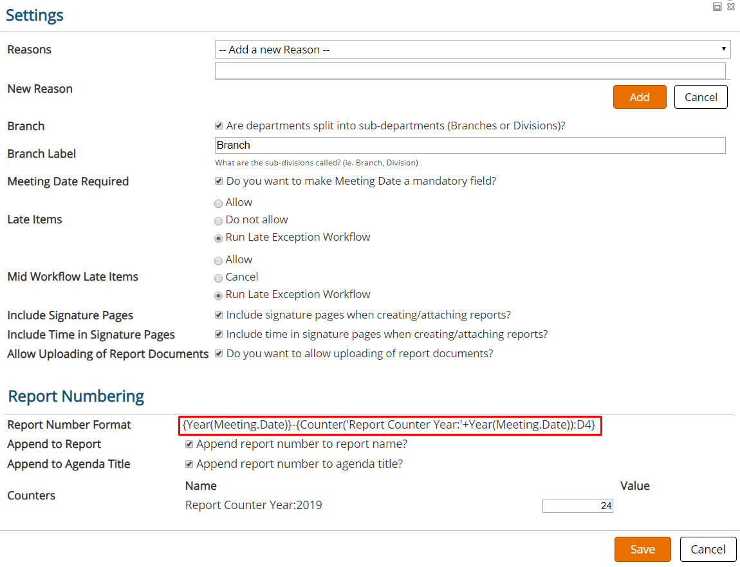This screenshot has height=567, width=740.
Task: Cancel adding the new reason
Action: pos(701,97)
